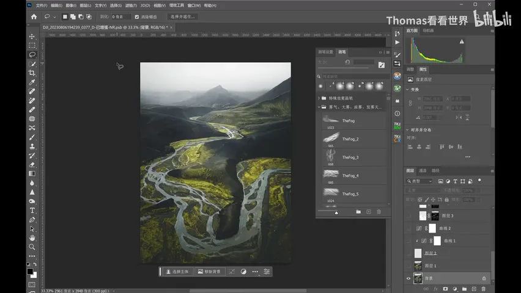
Task: Toggle layer filter on/off switch
Action: point(479,181)
